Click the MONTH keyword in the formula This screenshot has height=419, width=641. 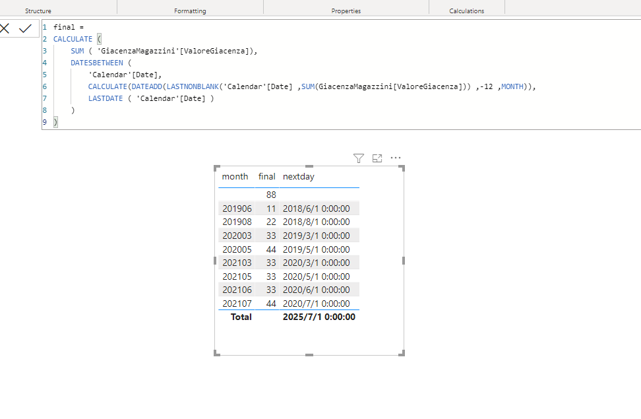pyautogui.click(x=512, y=86)
